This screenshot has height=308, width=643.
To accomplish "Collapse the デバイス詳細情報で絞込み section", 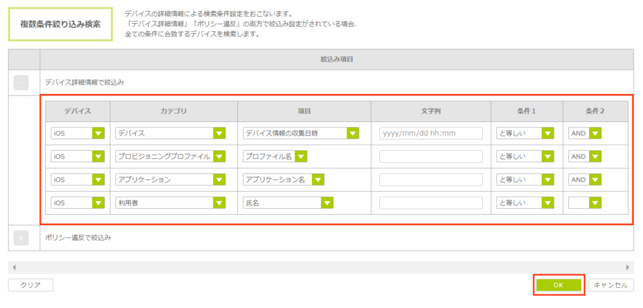I will 21,82.
